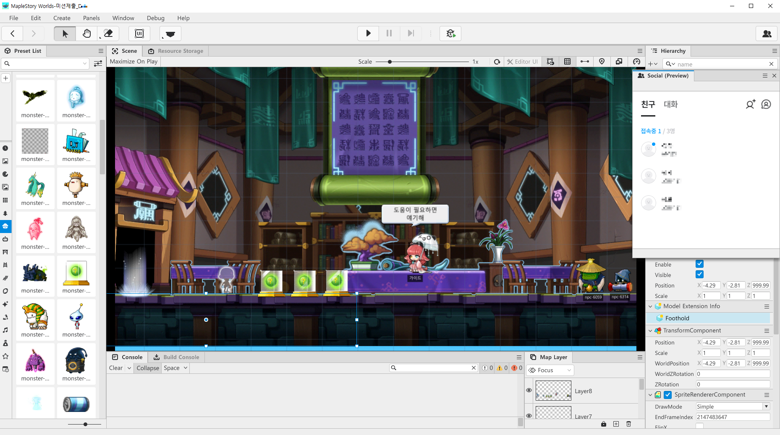Click the maker toolbar cap icon
This screenshot has width=780, height=435.
[170, 34]
